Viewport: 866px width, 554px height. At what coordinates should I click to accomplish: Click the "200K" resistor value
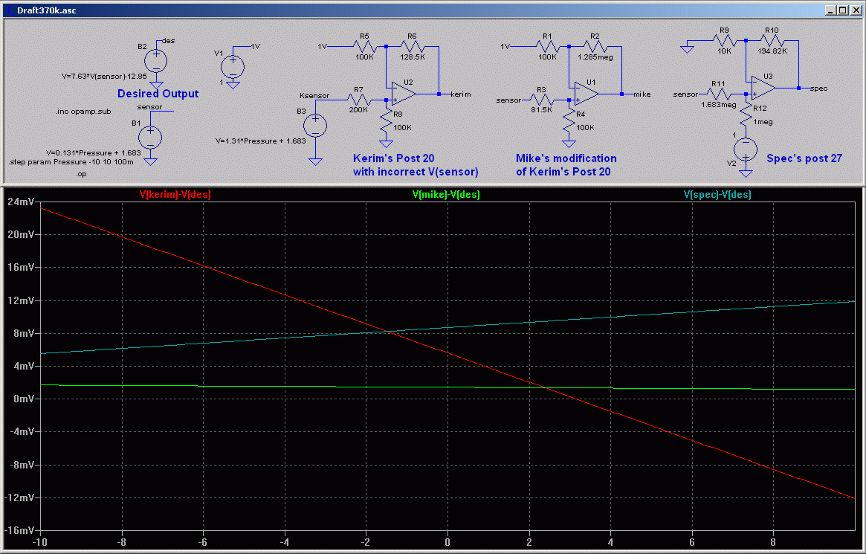click(358, 110)
